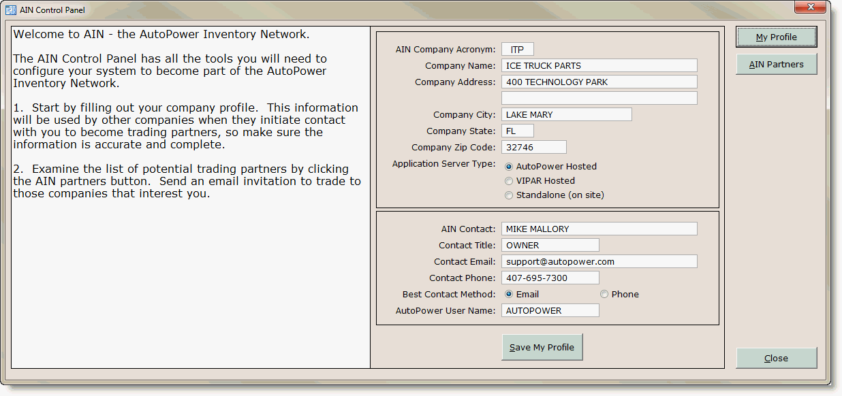Viewport: 842px width, 396px height.
Task: Click the Contact Title field
Action: [550, 246]
